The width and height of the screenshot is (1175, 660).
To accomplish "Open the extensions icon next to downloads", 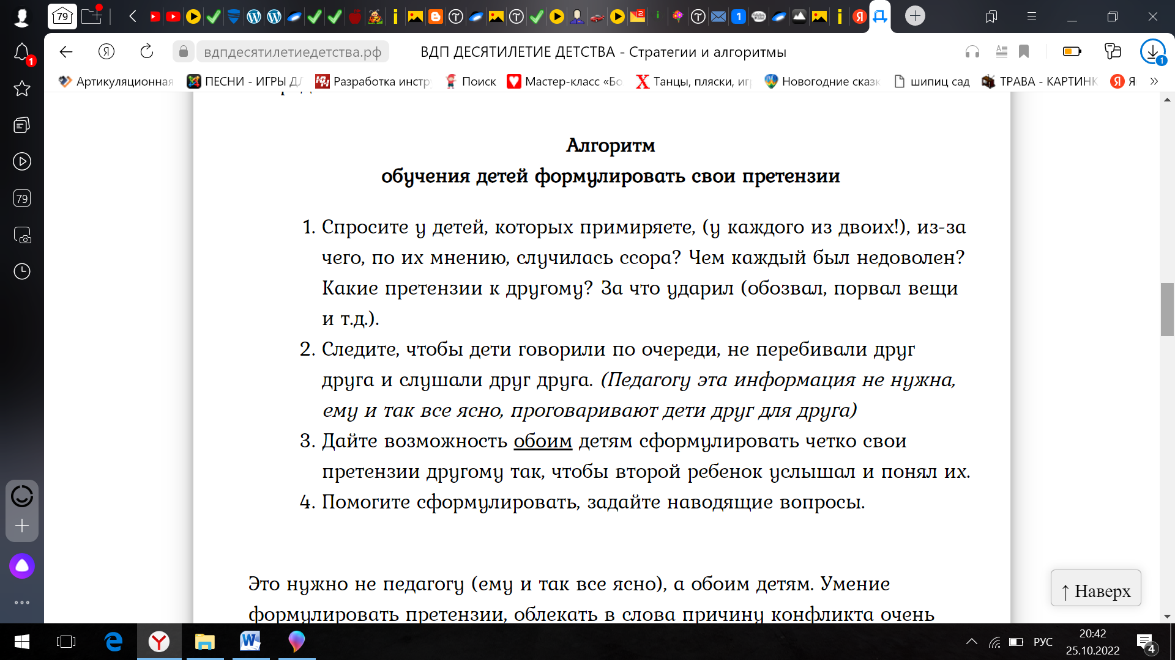I will coord(1113,52).
